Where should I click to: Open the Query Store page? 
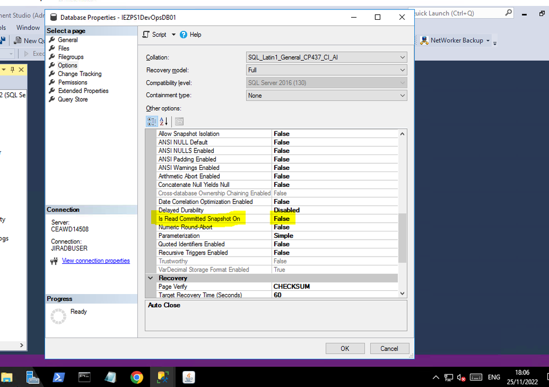pyautogui.click(x=73, y=99)
